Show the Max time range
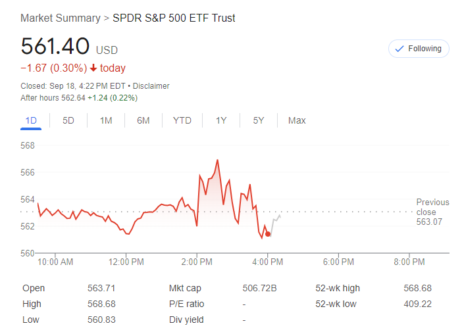Image resolution: width=462 pixels, height=334 pixels. [297, 120]
